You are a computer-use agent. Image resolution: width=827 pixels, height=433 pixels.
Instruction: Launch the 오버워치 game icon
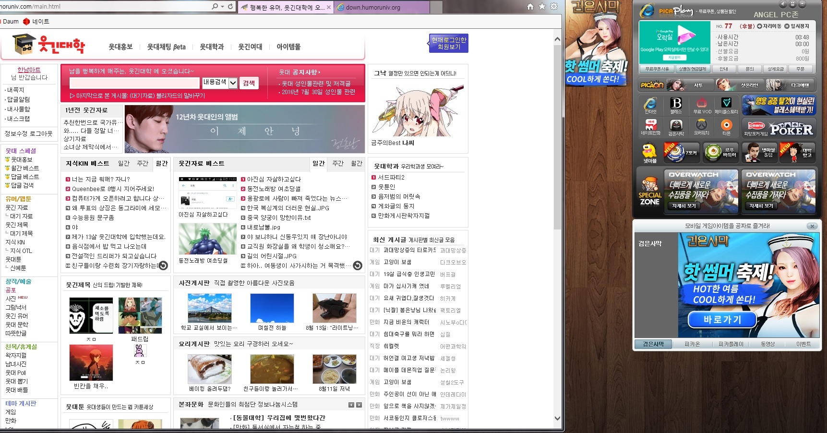(x=701, y=127)
